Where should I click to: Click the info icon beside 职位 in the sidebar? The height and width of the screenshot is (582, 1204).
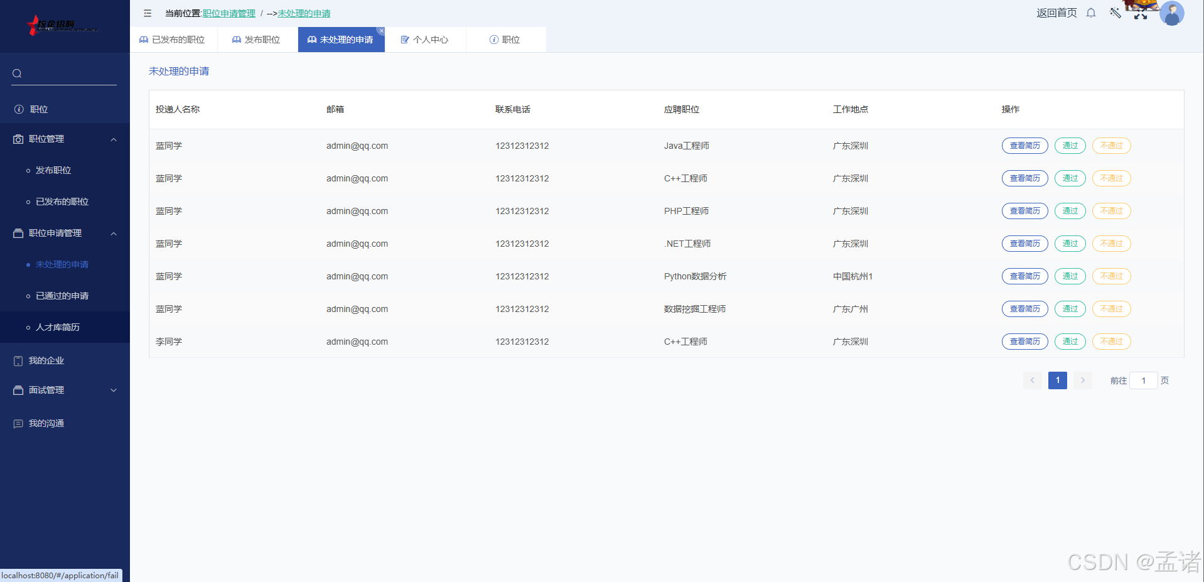(x=19, y=109)
